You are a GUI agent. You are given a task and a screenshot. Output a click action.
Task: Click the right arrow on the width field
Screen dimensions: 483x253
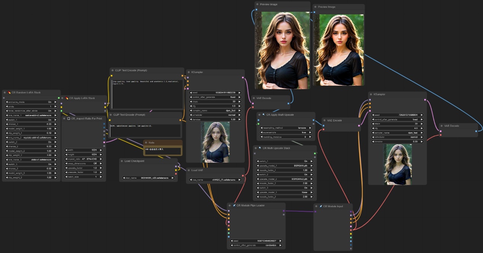tap(101, 150)
